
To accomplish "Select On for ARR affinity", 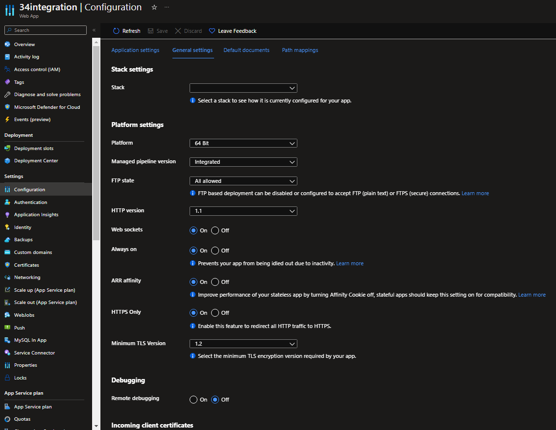I will click(x=193, y=282).
